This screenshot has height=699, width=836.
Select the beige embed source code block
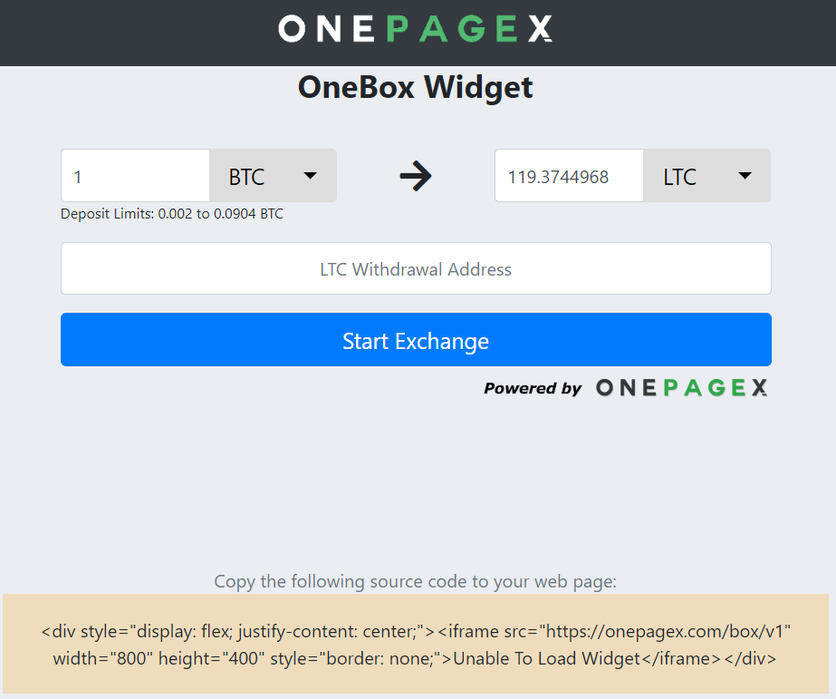(416, 644)
